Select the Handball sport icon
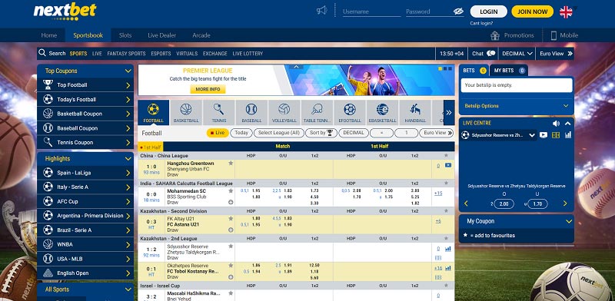This screenshot has height=301, width=615. 415,112
